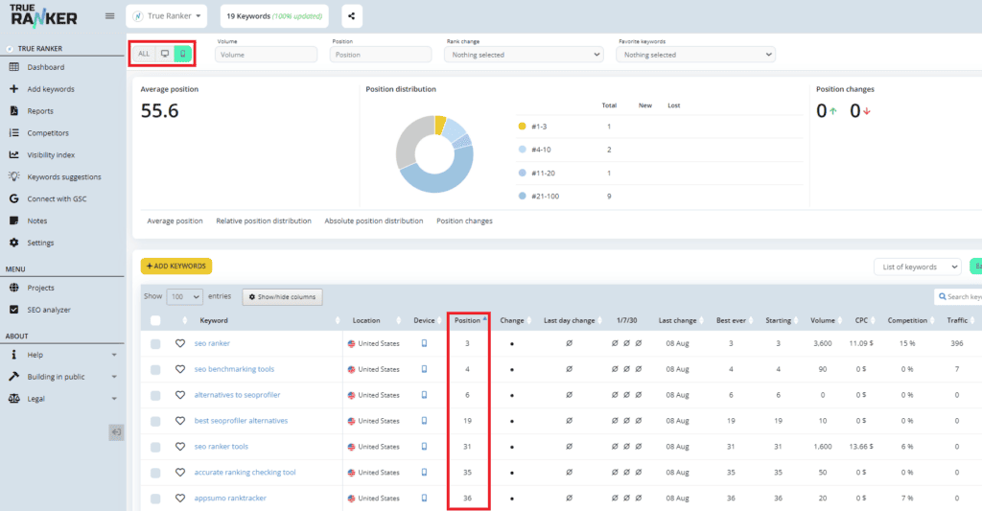Tick the checkbox for appsumo ranktracker
Image resolution: width=982 pixels, height=511 pixels.
click(x=155, y=499)
